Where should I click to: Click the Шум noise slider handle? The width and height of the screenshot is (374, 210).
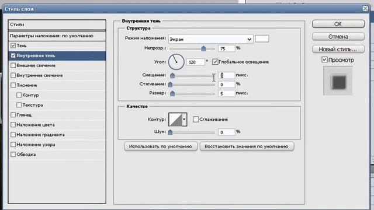click(170, 132)
